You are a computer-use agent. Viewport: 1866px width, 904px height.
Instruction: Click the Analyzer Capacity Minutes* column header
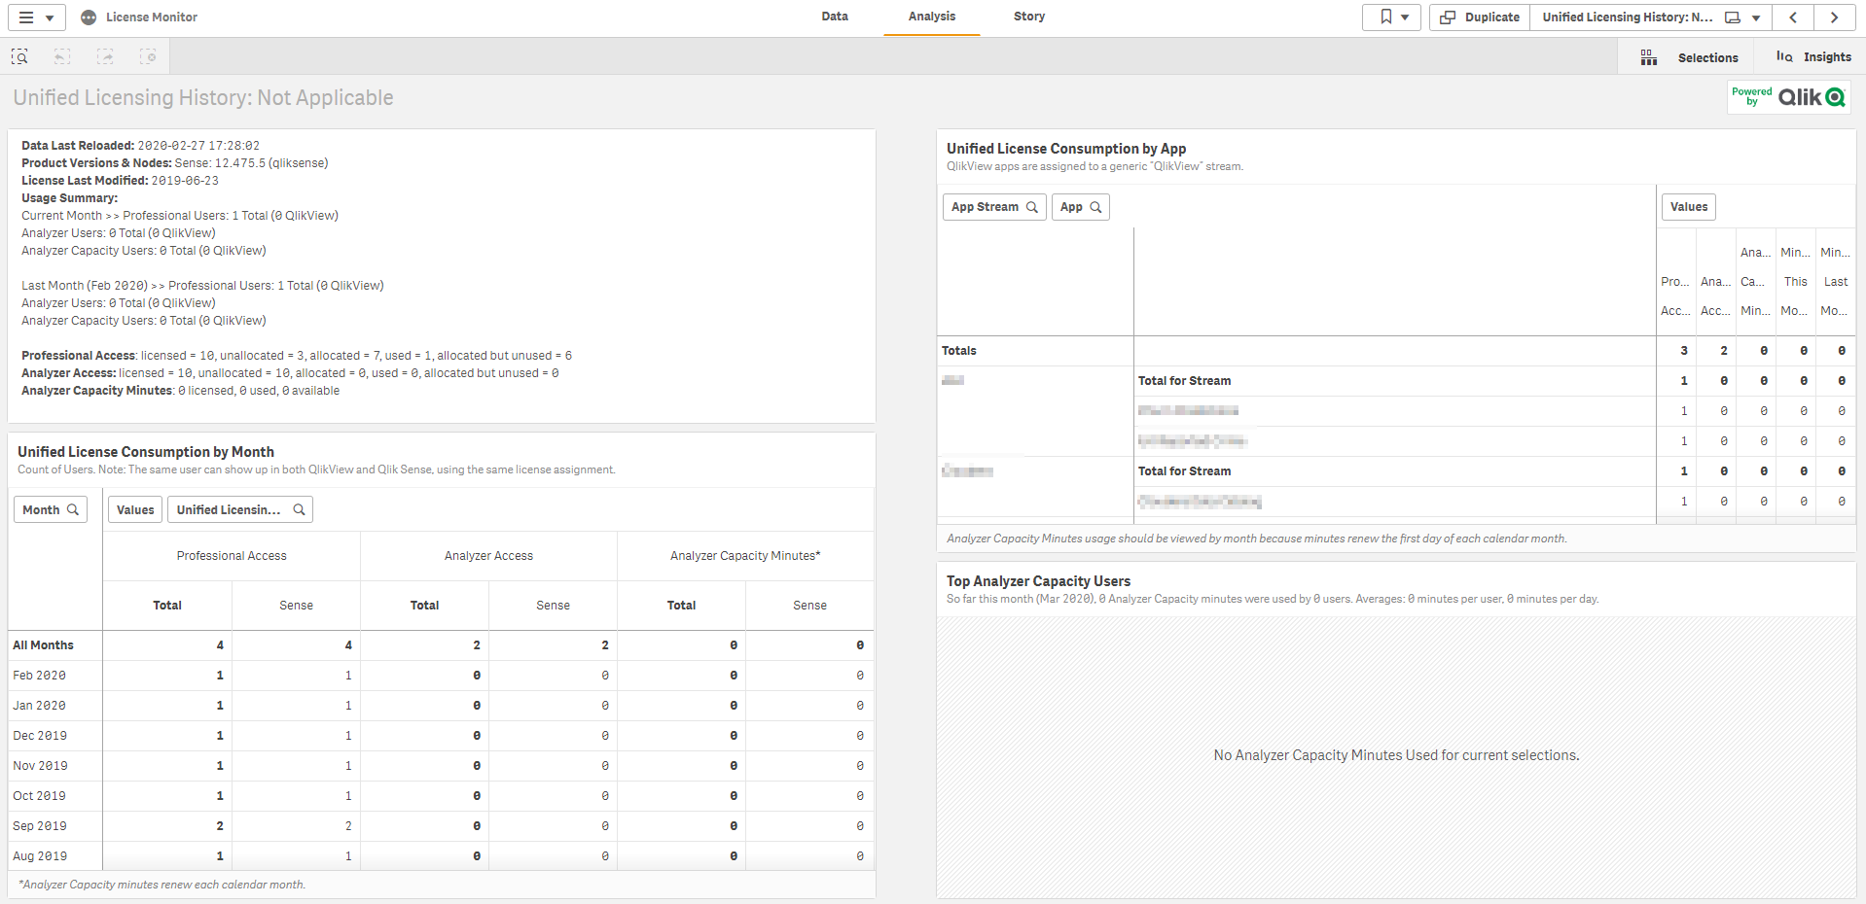[x=745, y=556]
